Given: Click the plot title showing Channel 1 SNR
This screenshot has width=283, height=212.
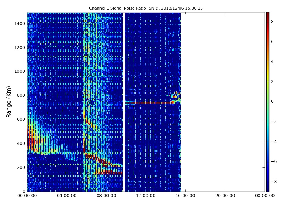Looking at the screenshot, I should tap(146, 8).
